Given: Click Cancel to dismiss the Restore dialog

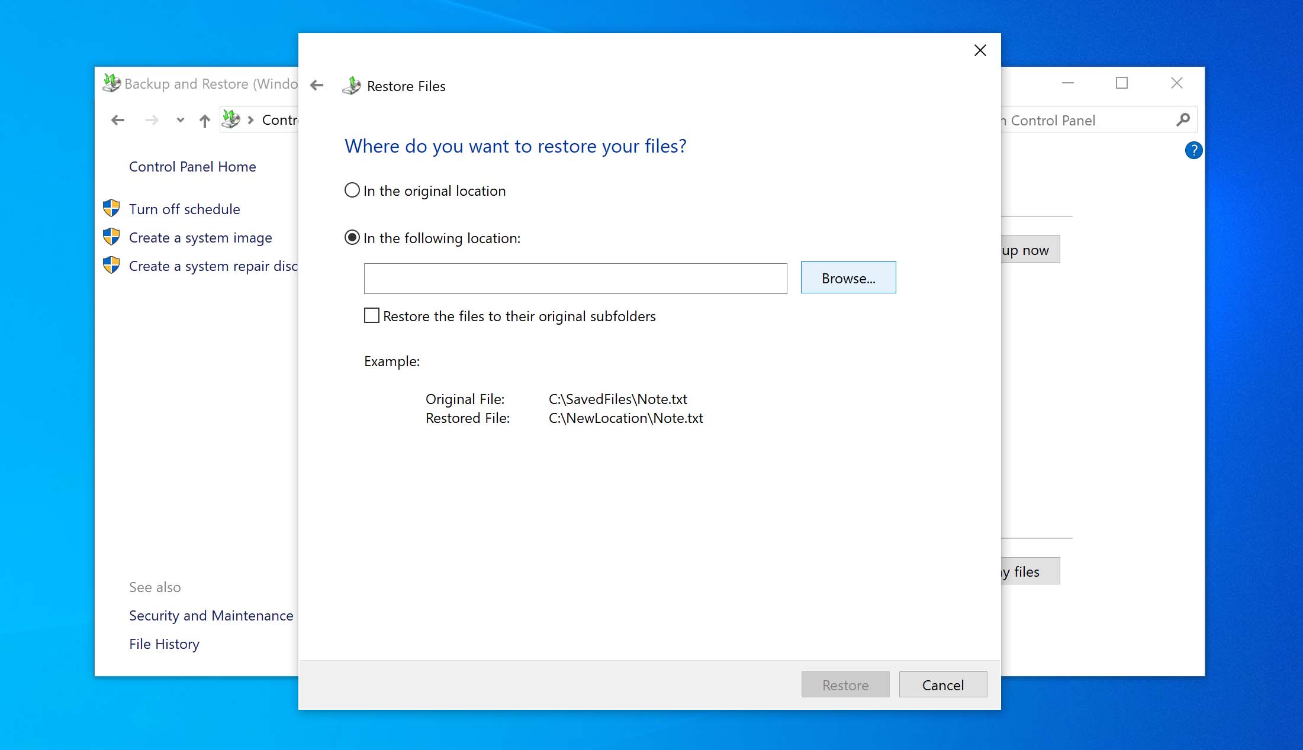Looking at the screenshot, I should point(943,685).
